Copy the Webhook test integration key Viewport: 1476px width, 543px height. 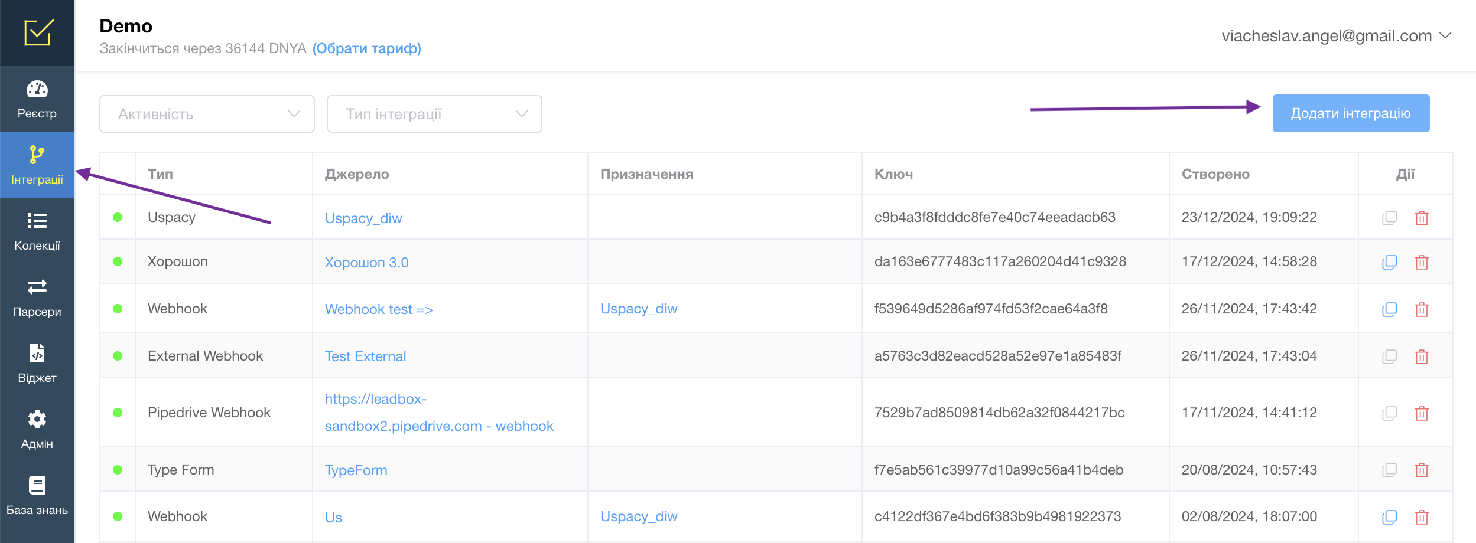coord(1389,309)
